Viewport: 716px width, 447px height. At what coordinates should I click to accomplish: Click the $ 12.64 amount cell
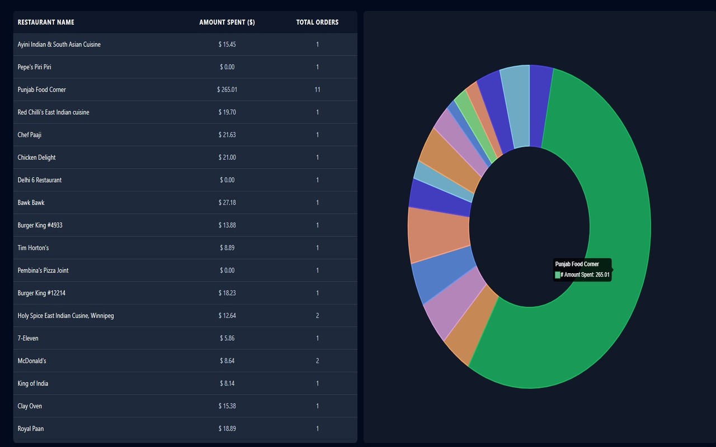(227, 316)
